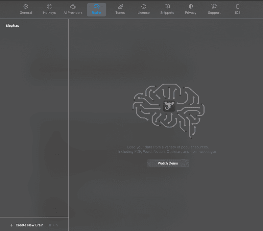Image resolution: width=263 pixels, height=231 pixels.
Task: Open Privacy via the shield icon
Action: pyautogui.click(x=190, y=6)
